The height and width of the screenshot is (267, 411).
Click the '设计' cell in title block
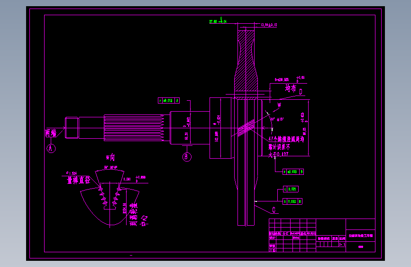273,238
